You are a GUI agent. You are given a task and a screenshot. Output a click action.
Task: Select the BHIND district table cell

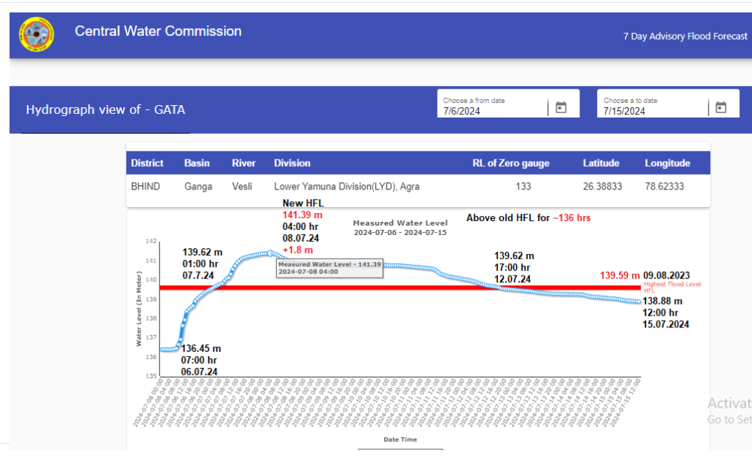[x=143, y=187]
